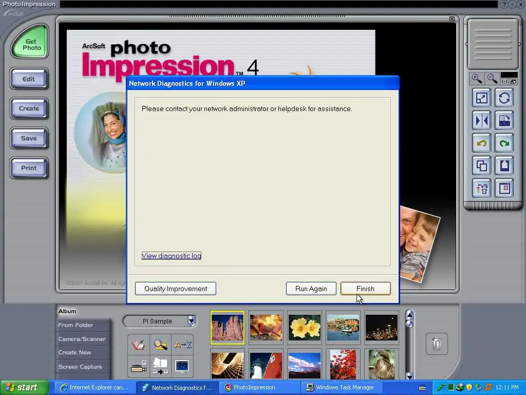Switch to Windows Task Manager taskbar item
The width and height of the screenshot is (526, 395).
tap(342, 388)
